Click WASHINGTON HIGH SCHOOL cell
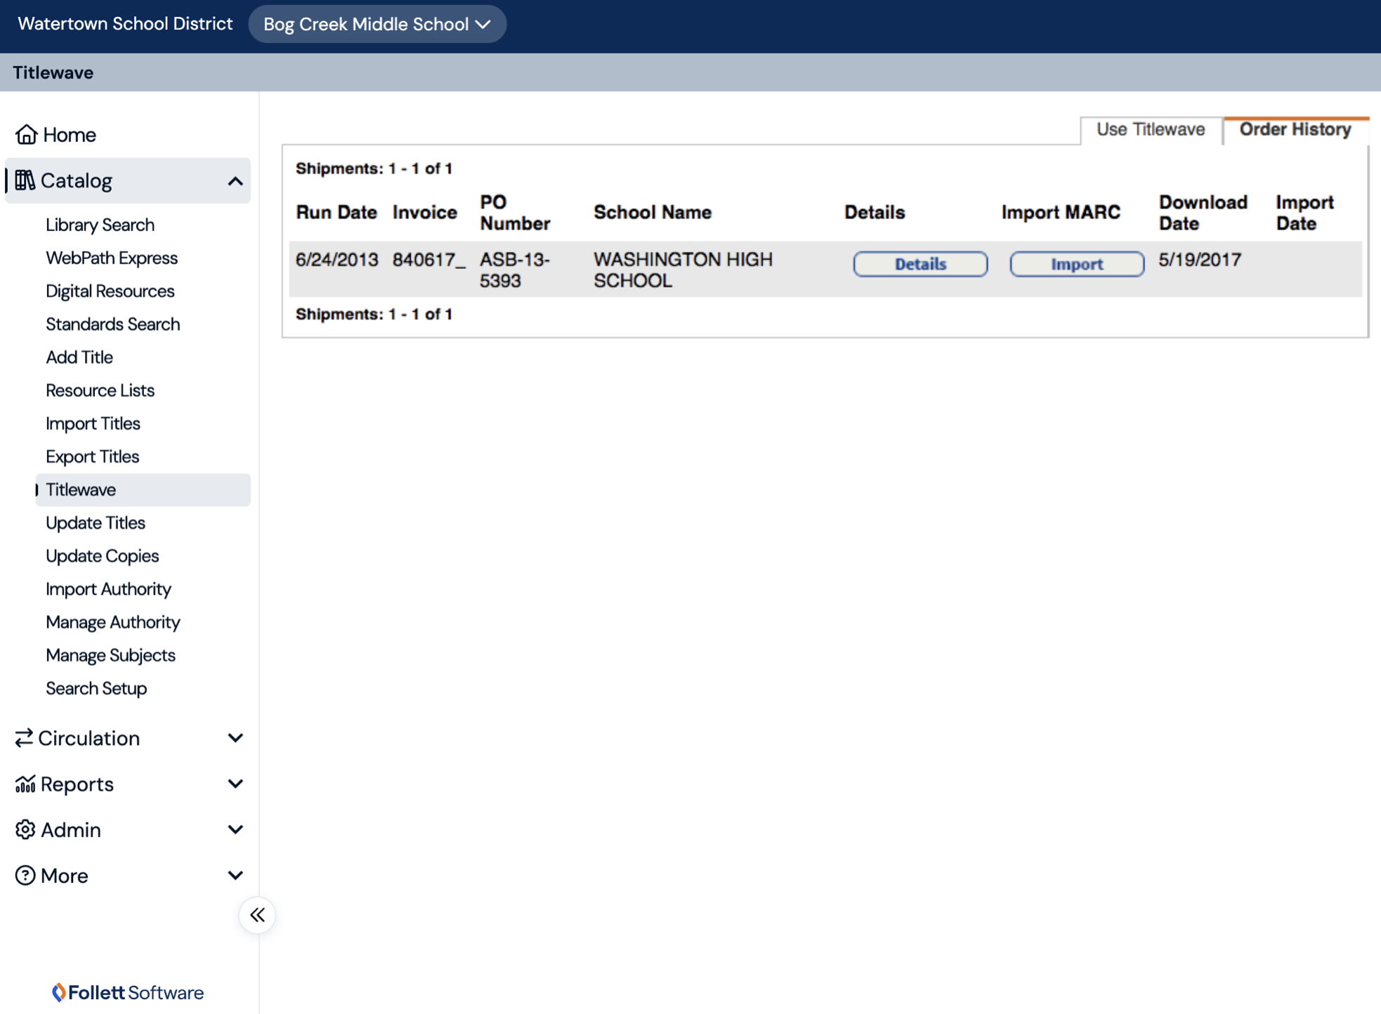Viewport: 1381px width, 1014px height. tap(683, 270)
